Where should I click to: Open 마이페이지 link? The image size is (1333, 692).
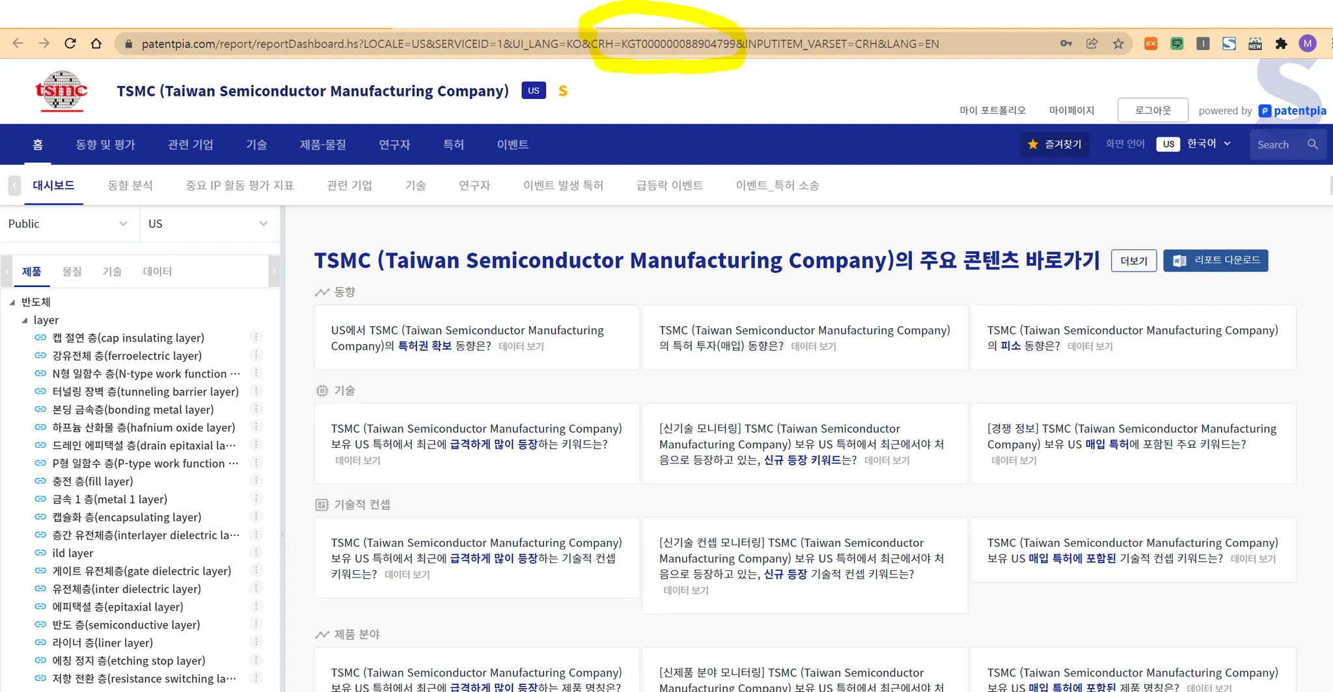click(1072, 110)
